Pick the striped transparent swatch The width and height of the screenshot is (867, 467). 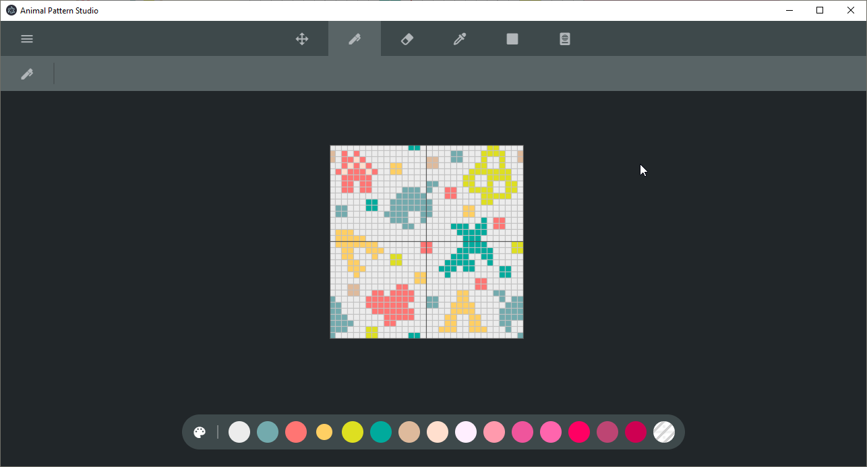[664, 432]
